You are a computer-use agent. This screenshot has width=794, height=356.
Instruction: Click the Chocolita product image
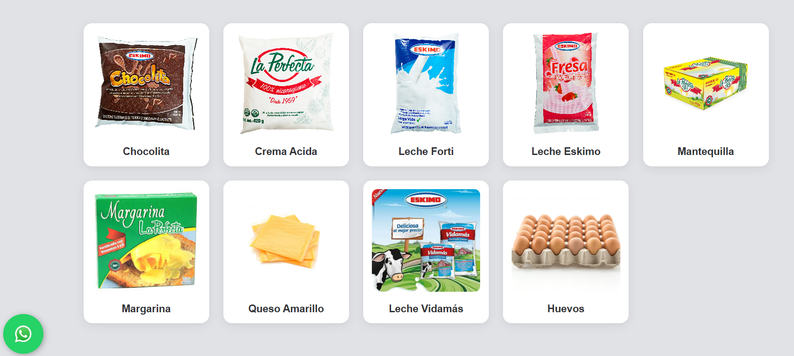[146, 83]
